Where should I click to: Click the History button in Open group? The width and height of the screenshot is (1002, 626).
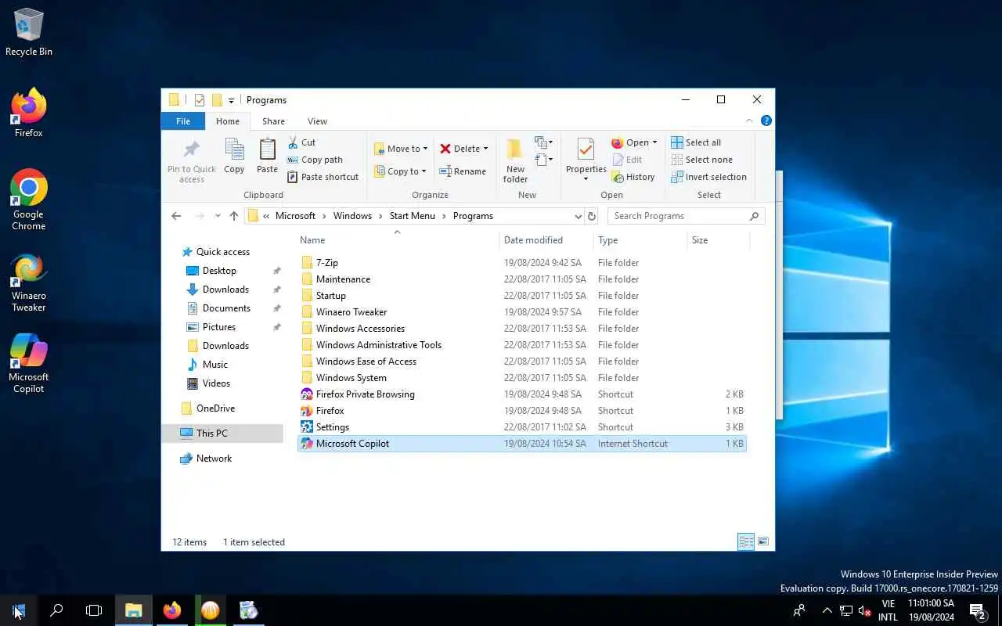point(633,177)
